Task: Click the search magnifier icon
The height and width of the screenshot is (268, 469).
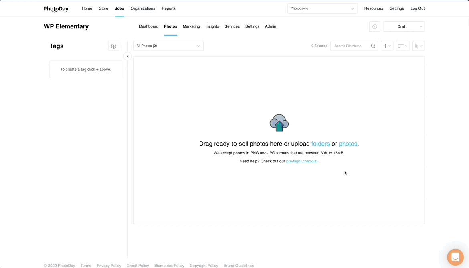Action: 373,46
